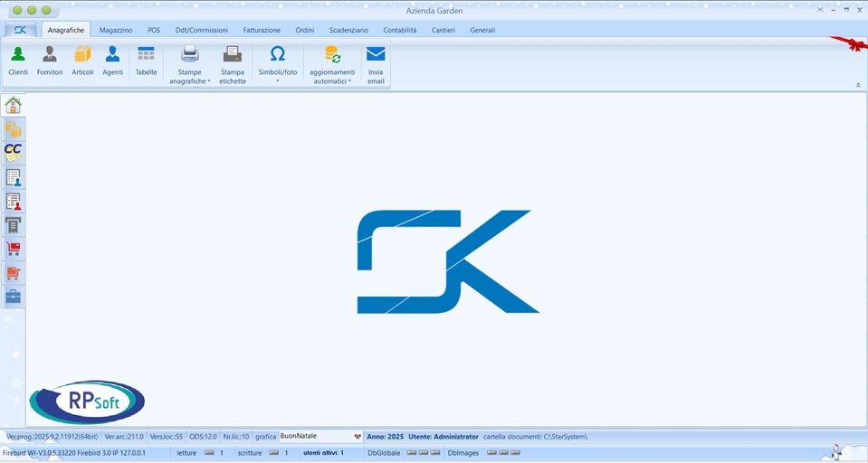Switch to the Magazzino tab
Screen dimensions: 868x463
pyautogui.click(x=116, y=30)
